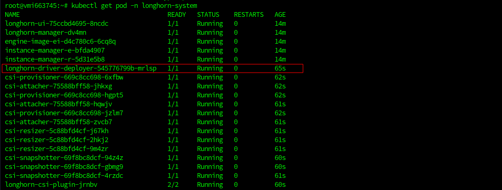502x190 pixels.
Task: Click csi-snapshotter-69f8bc8dcf-94z4z pod name
Action: pos(64,158)
